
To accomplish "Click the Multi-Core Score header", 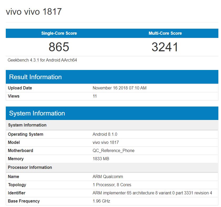I will coord(165,33).
